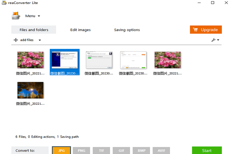The width and height of the screenshot is (232, 154).
Task: Choose JPG as output format
Action: [x=61, y=151]
